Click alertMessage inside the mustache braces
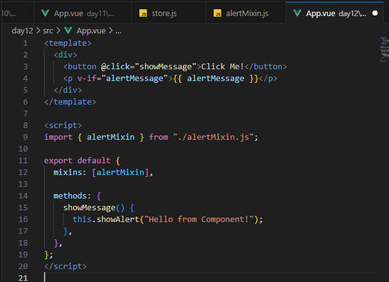389x282 pixels. [x=216, y=79]
